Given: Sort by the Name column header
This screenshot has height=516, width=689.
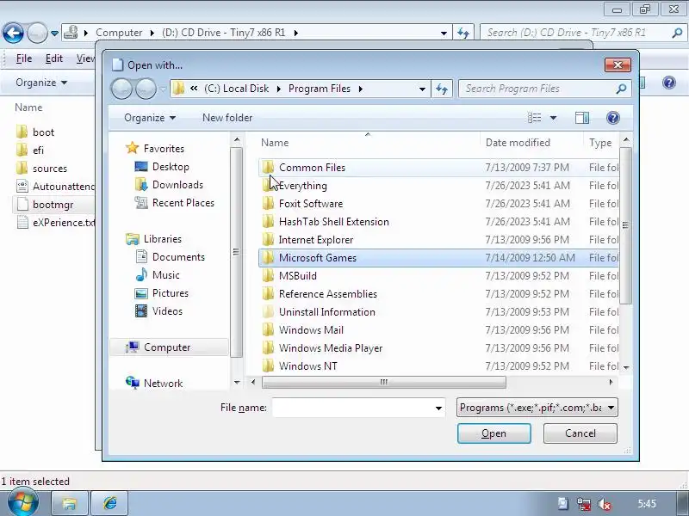Looking at the screenshot, I should (x=275, y=143).
